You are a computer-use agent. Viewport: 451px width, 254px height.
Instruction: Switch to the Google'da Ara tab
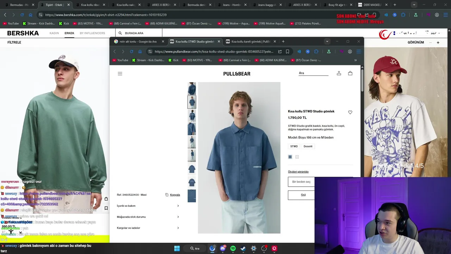(x=139, y=41)
